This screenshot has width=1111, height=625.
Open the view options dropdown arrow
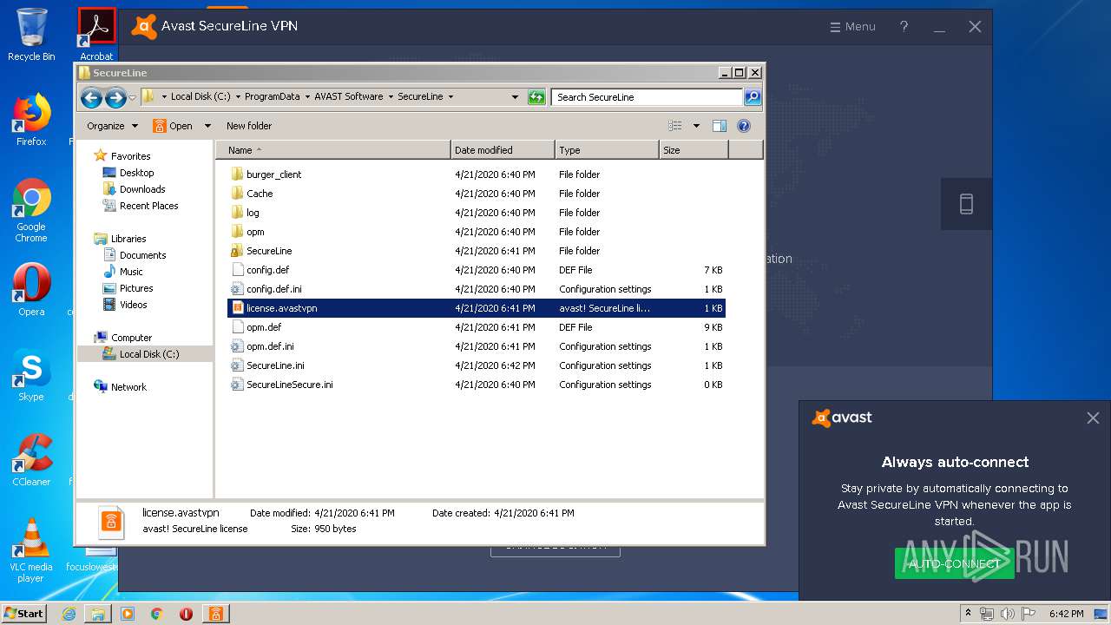(696, 126)
